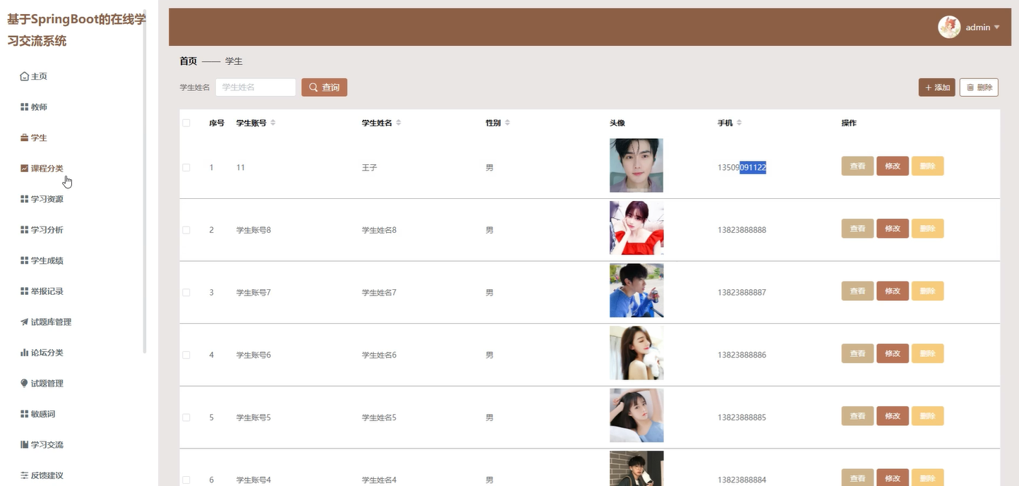1019x486 pixels.
Task: Tick the checkbox for 学生账号8 row
Action: [186, 230]
